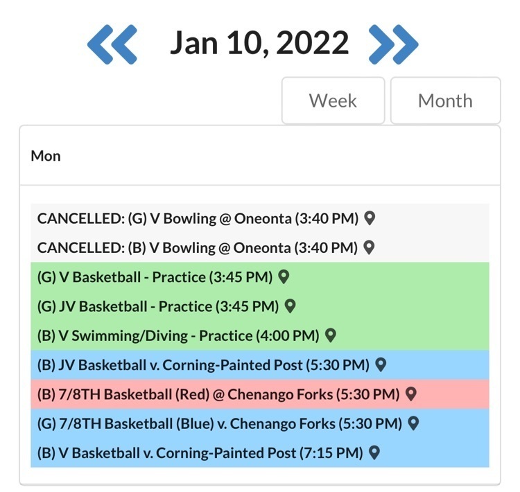
Task: Open (B) 7/8TH Basketball (Red) @ Chenango Forks
Action: [218, 394]
